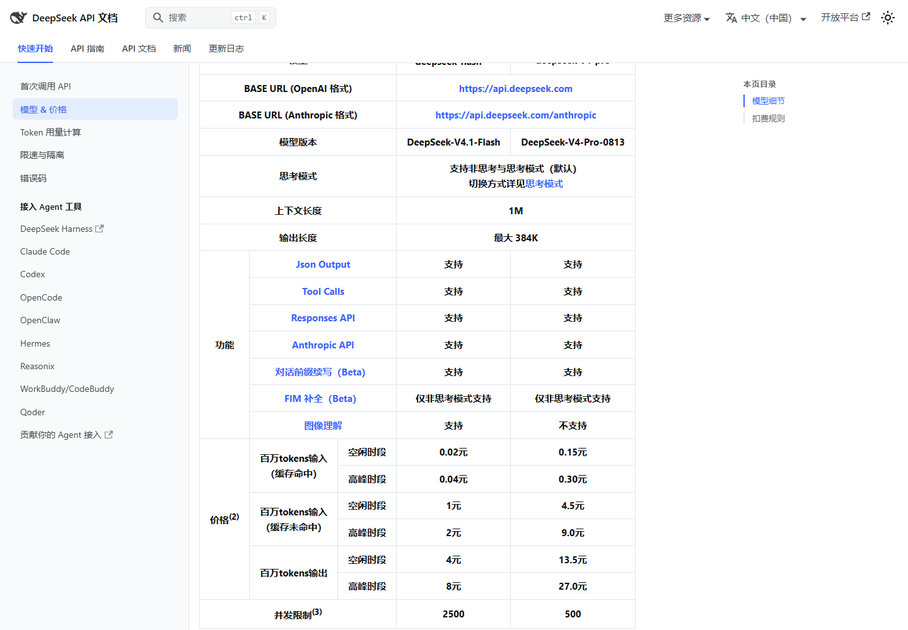
Task: Jump to 扣费规则 in page contents
Action: [x=769, y=118]
